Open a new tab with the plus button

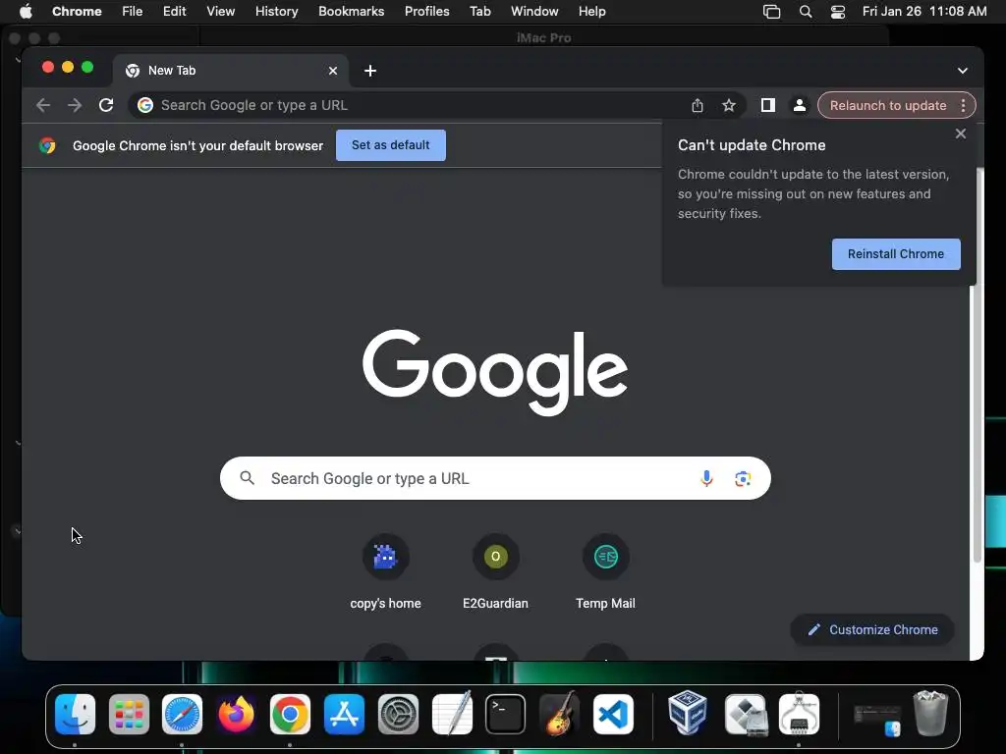[x=370, y=71]
